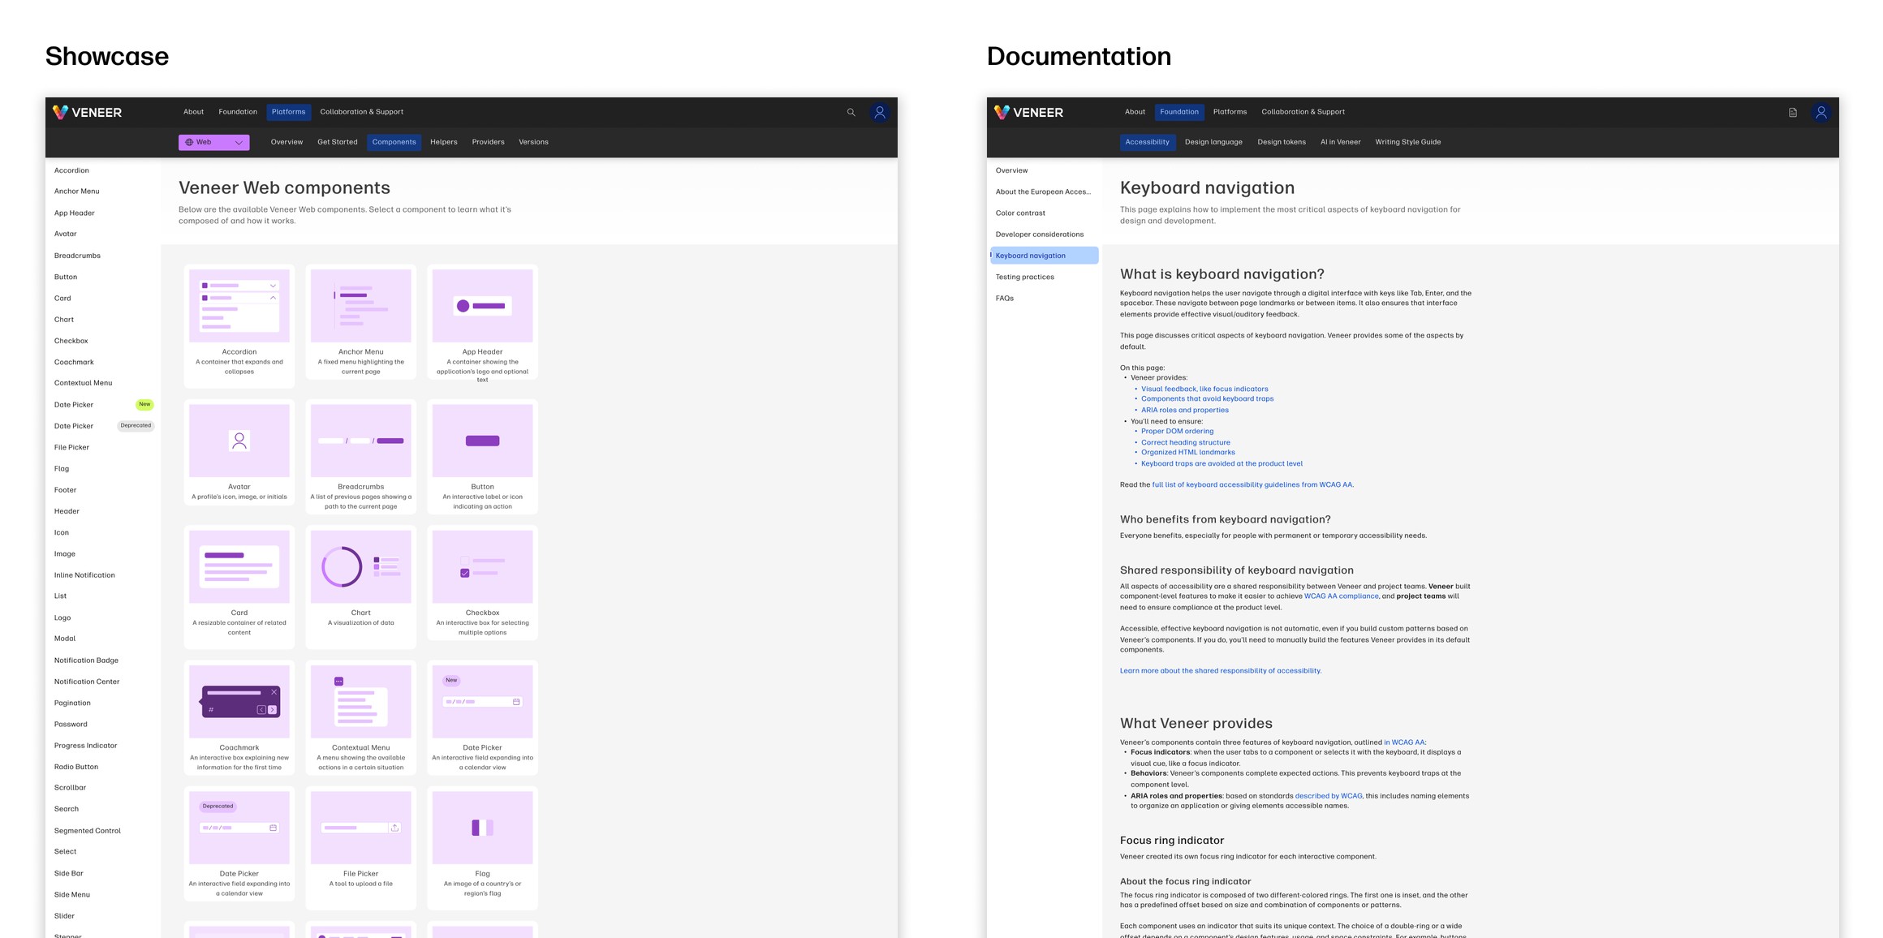The height and width of the screenshot is (938, 1883).
Task: Select Foundation tab in Documentation nav
Action: point(1179,112)
